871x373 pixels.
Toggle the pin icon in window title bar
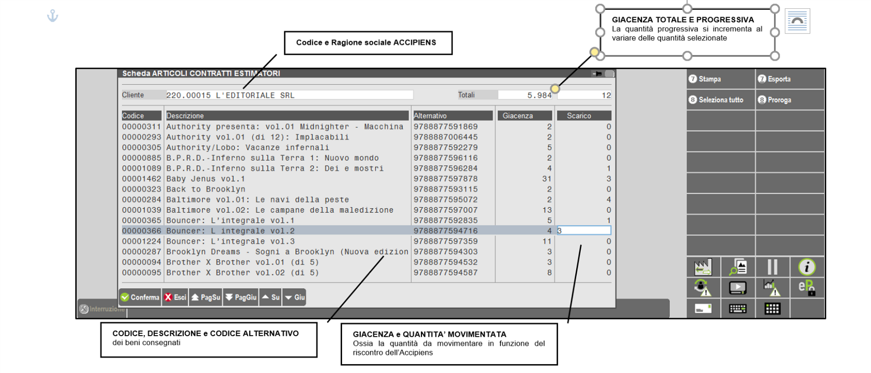pyautogui.click(x=598, y=74)
